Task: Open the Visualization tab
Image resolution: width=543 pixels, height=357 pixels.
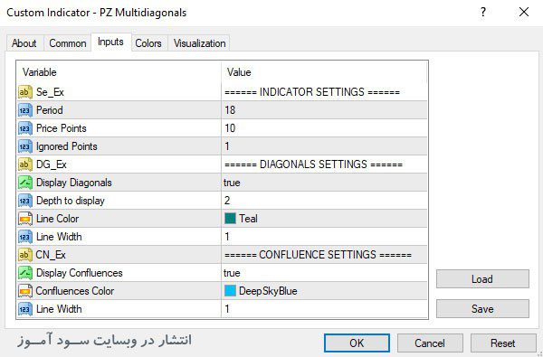Action: click(199, 43)
